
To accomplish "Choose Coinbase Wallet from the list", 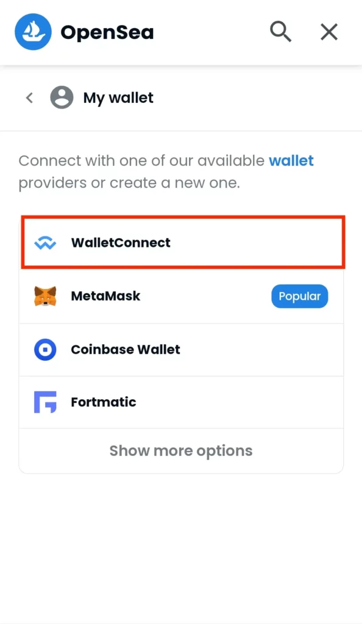I will pos(181,350).
